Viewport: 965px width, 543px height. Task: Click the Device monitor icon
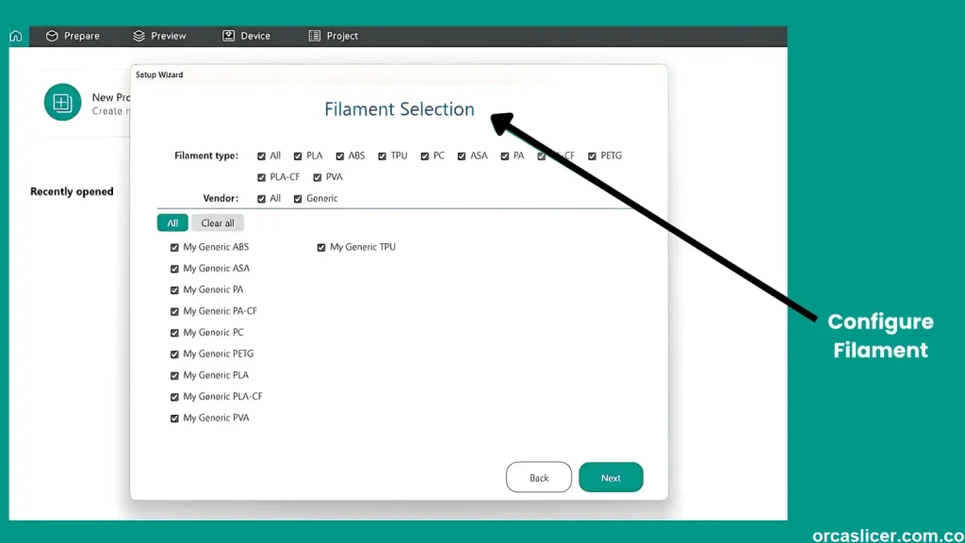tap(227, 35)
